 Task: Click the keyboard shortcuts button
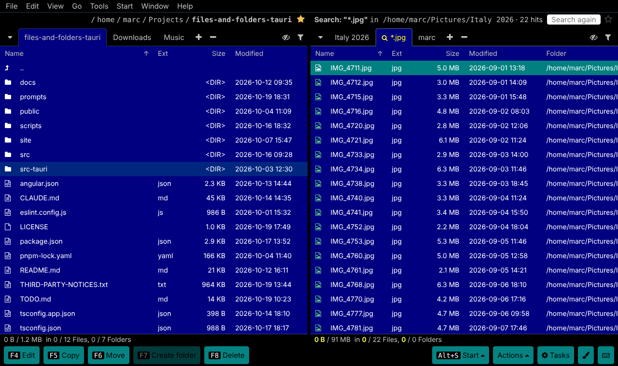(x=605, y=355)
